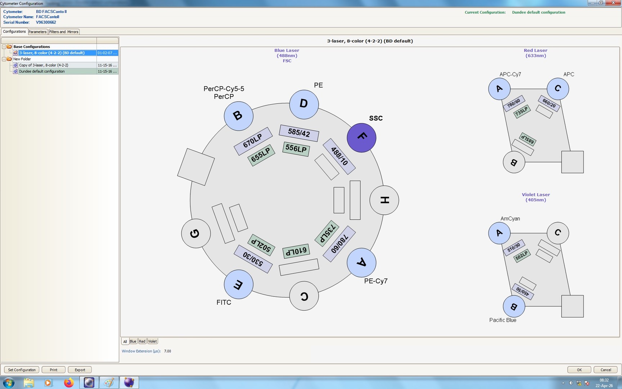
Task: Click the 585/42 bandpass filter
Action: point(299,133)
